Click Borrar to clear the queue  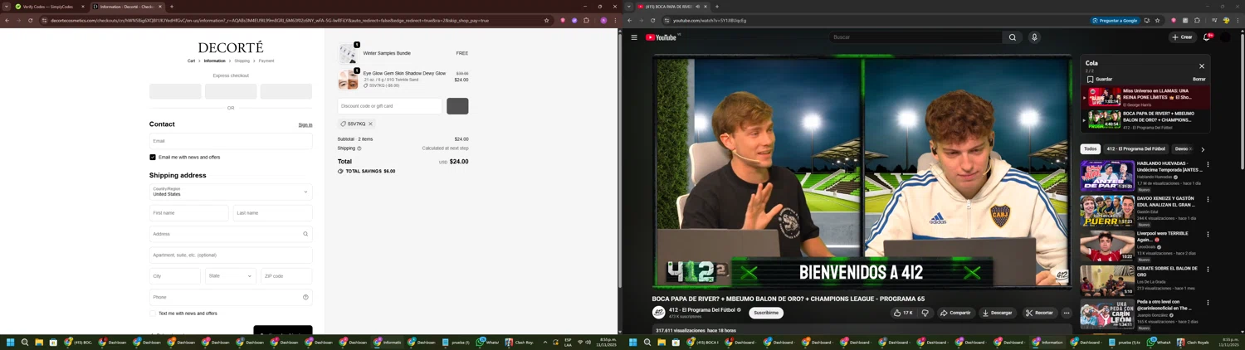pos(1199,80)
